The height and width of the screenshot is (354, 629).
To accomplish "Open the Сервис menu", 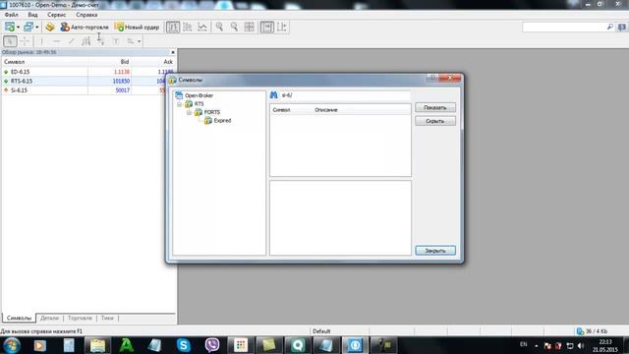I will point(57,15).
